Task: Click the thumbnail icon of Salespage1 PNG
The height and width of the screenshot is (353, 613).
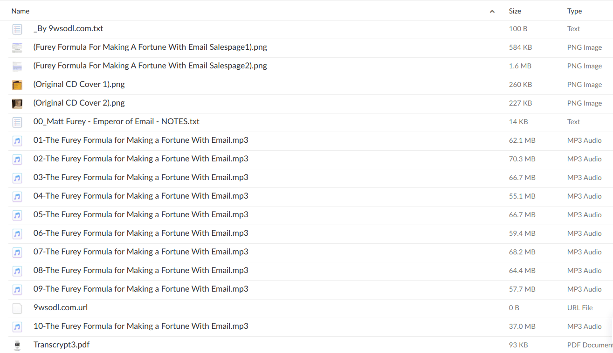Action: coord(17,47)
